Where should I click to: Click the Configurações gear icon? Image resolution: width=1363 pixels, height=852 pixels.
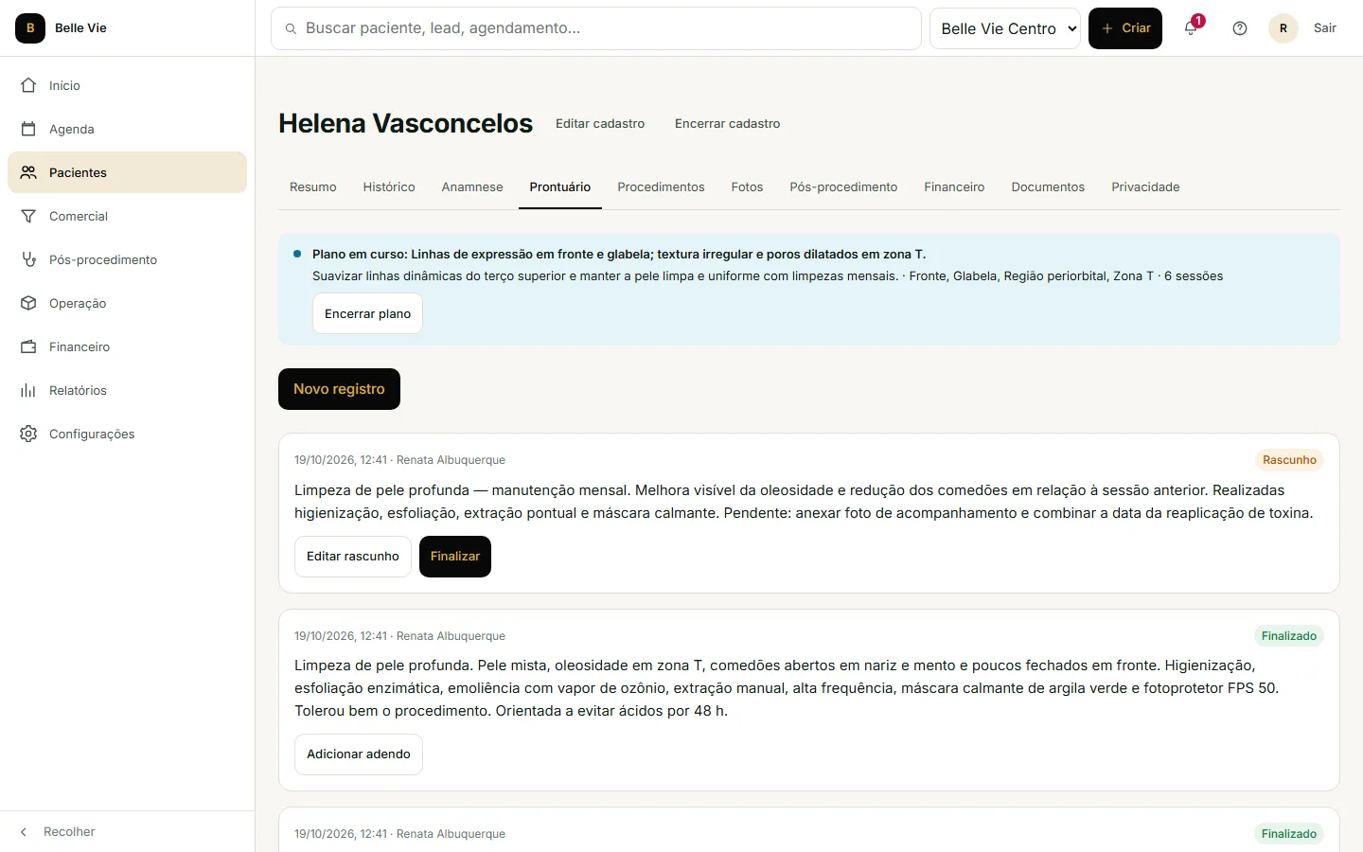(28, 434)
